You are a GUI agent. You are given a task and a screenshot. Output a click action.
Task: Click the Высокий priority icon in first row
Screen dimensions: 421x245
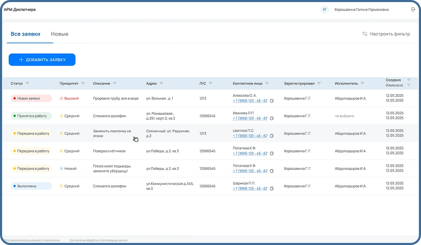coord(61,98)
